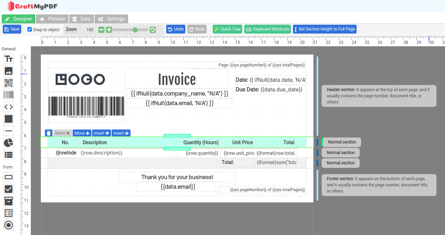Viewport: 445px width, 235px height.
Task: Add a Barcode element
Action: (x=9, y=95)
